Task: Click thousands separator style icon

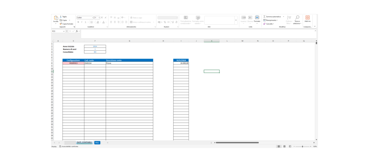Action: [168, 22]
